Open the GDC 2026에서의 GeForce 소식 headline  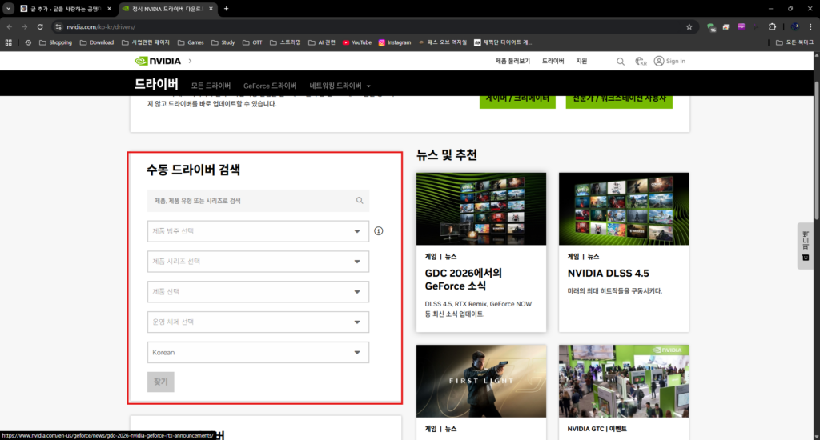(464, 279)
